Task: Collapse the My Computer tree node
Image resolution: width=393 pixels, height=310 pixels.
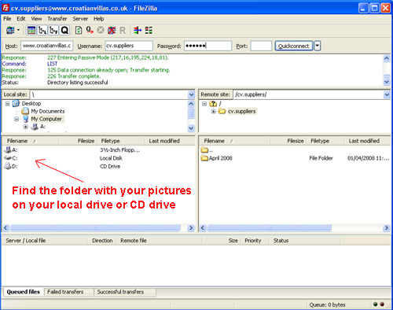Action: 17,119
